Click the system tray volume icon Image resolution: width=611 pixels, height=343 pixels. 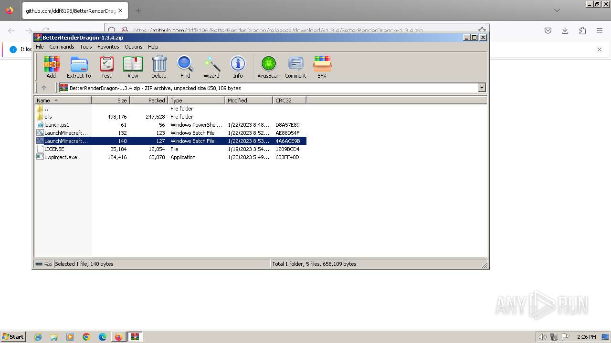[x=543, y=337]
